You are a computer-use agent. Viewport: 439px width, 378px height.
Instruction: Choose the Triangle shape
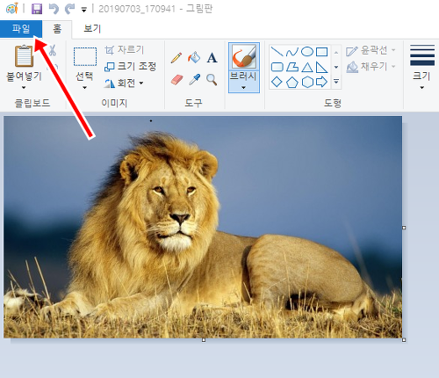pyautogui.click(x=307, y=67)
